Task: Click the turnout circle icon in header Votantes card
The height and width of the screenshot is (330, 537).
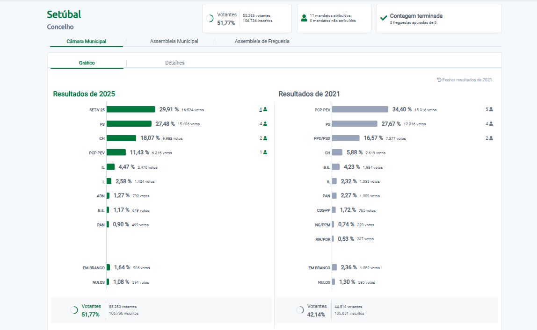Action: click(210, 18)
